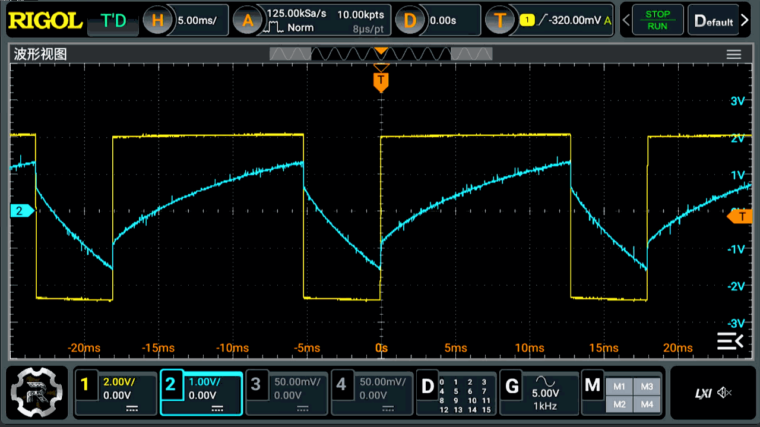Click the left arrow beside STOP/RUN

coord(625,21)
